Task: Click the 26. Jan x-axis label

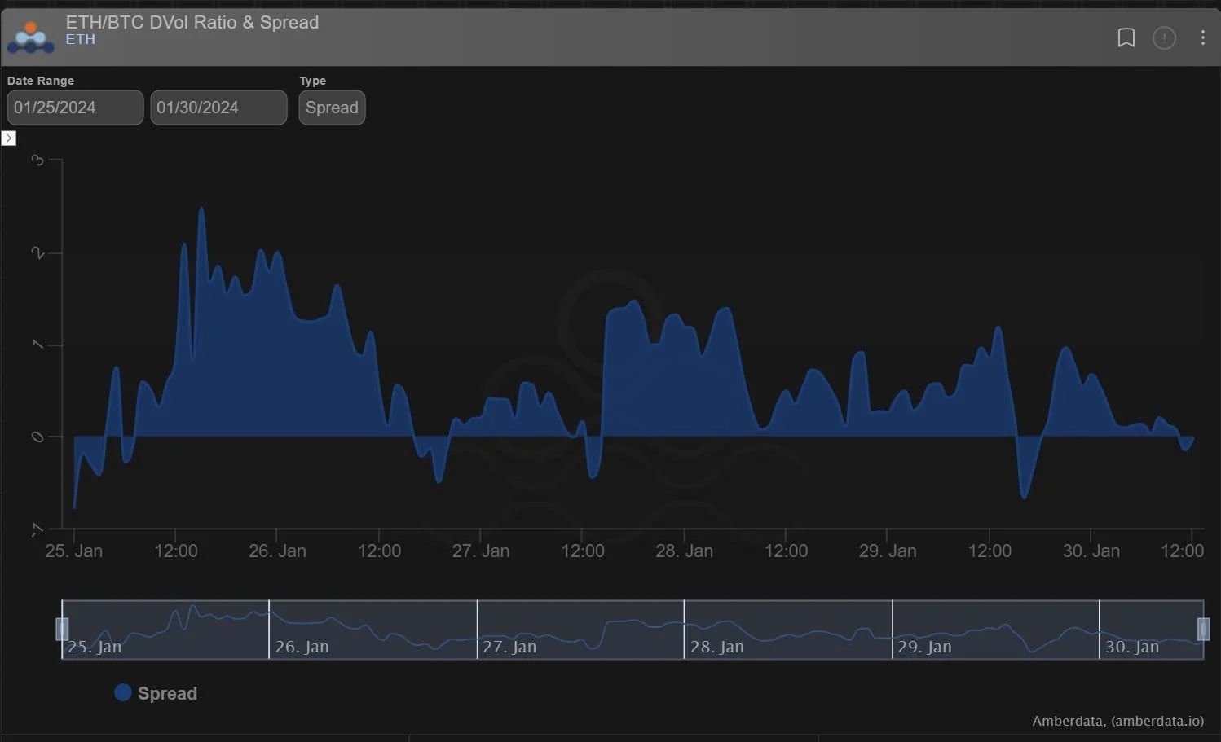Action: point(277,551)
